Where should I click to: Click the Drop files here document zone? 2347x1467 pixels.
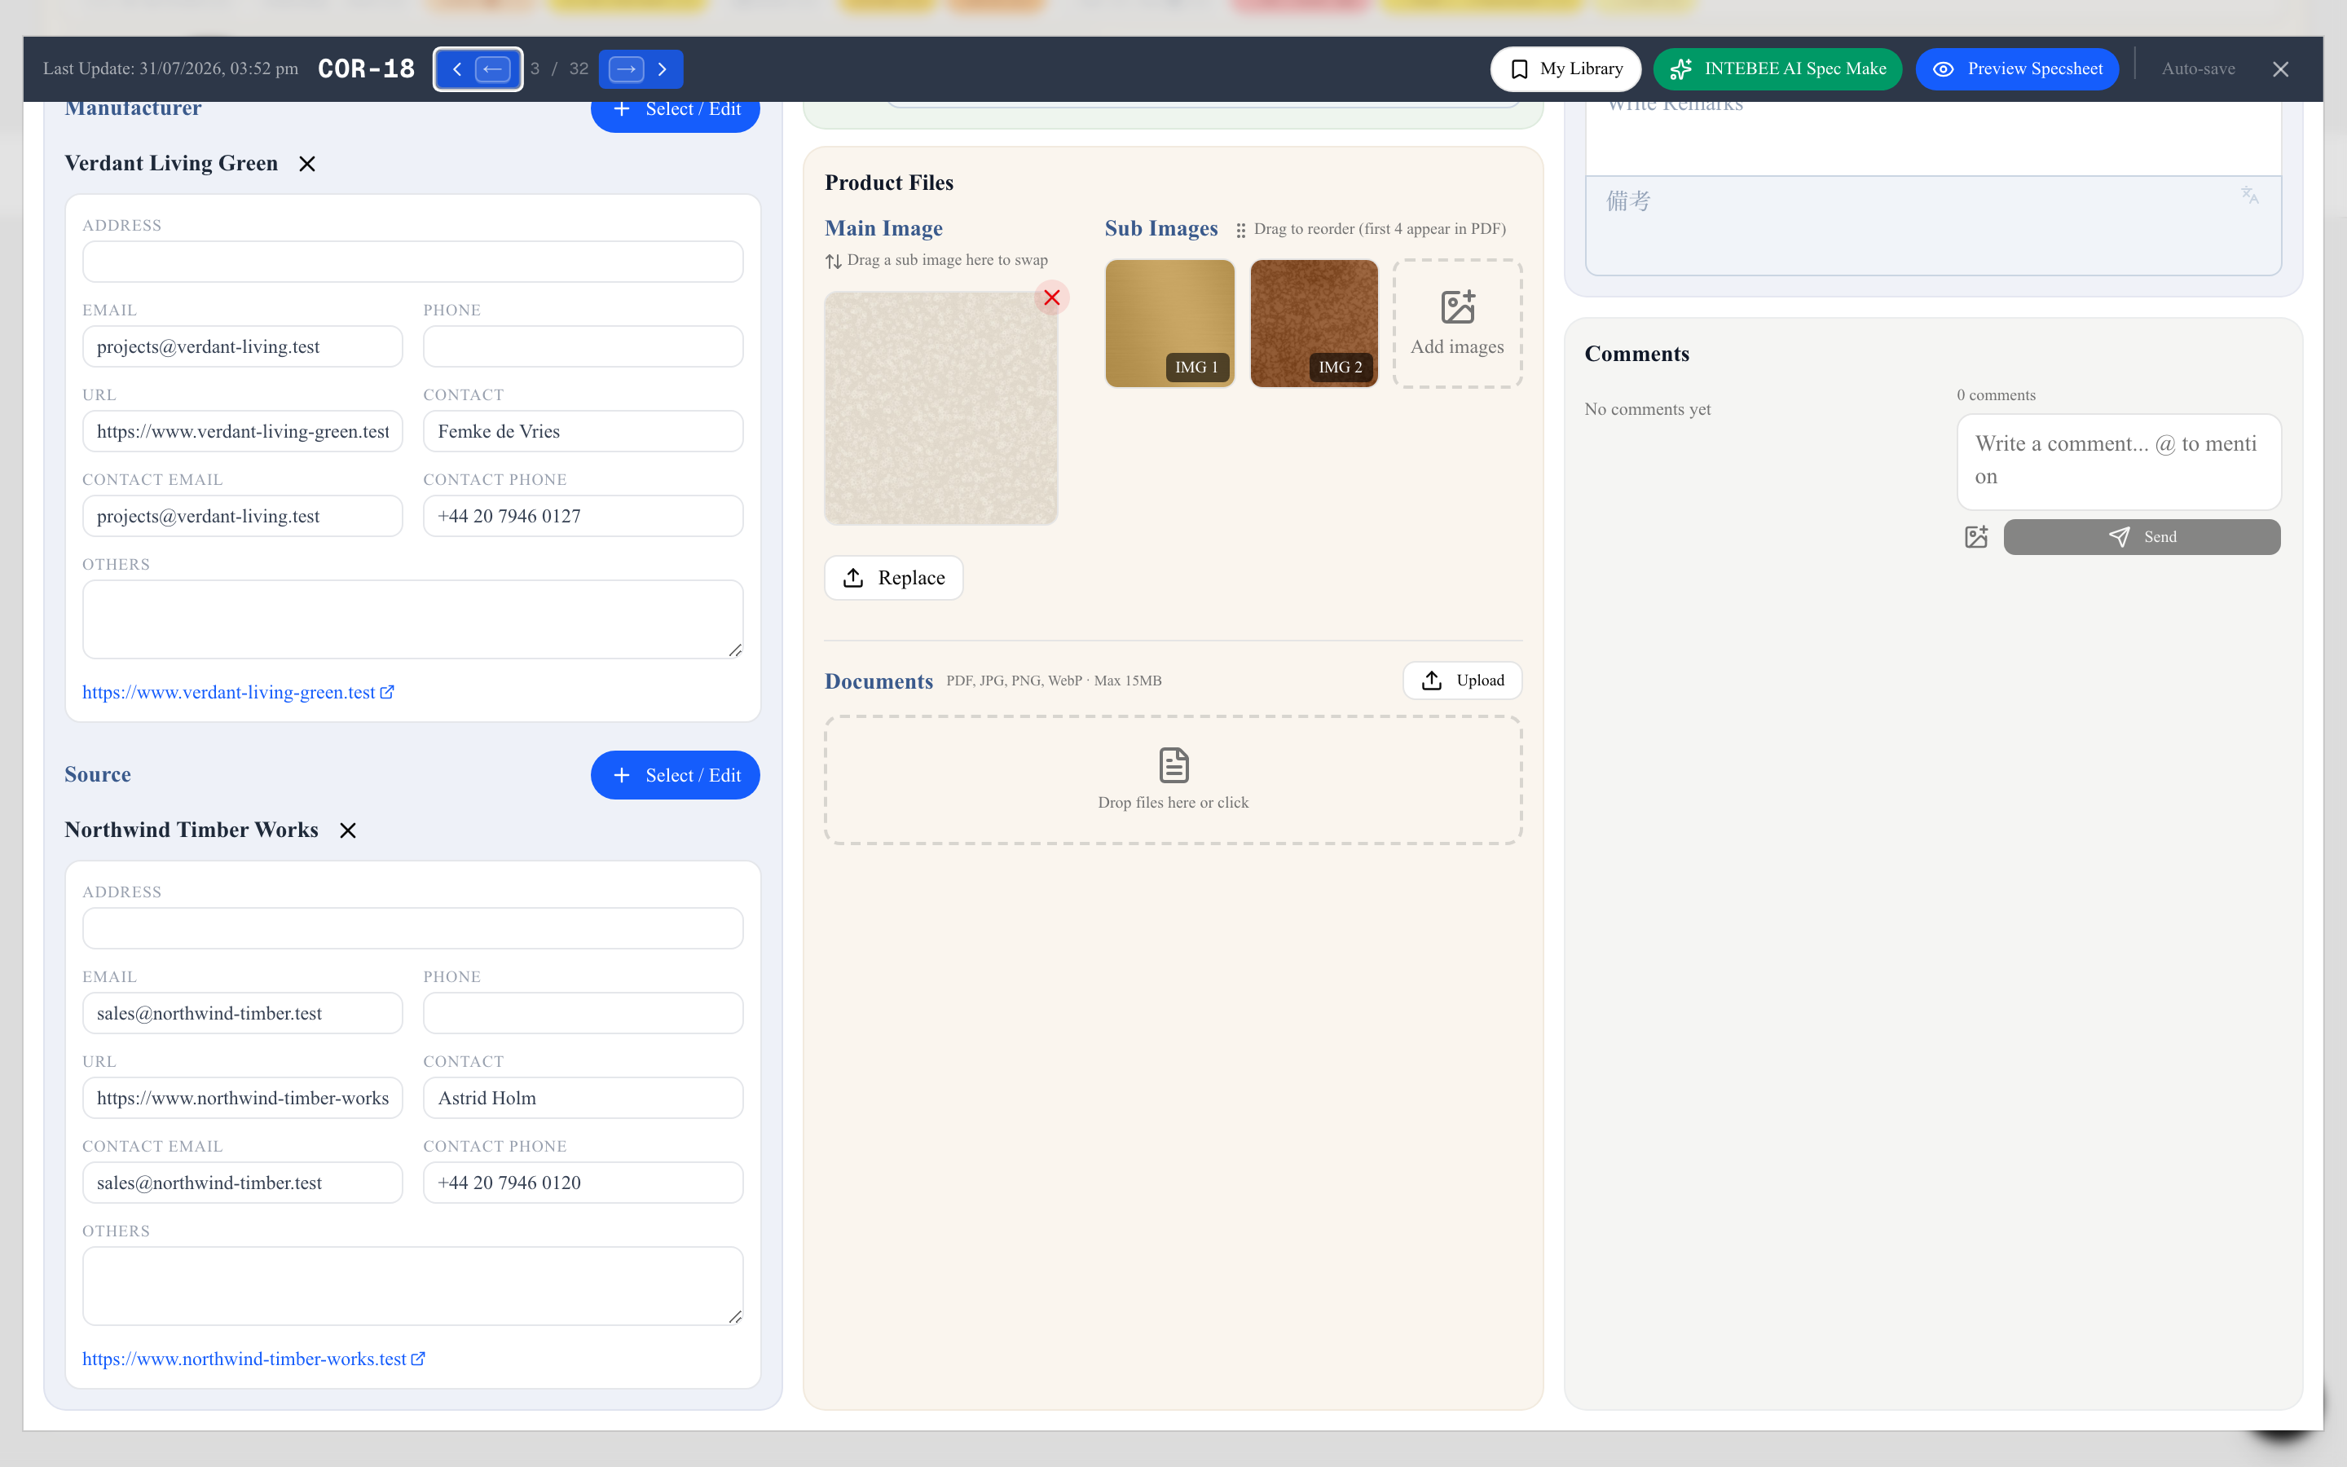point(1173,780)
